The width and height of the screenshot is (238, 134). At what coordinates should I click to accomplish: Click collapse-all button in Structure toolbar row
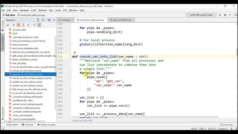pyautogui.click(x=28, y=25)
